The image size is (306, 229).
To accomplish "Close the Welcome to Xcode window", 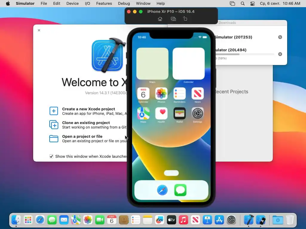I will [x=39, y=30].
